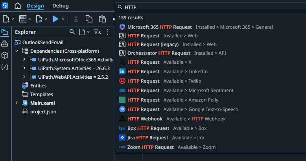Click the Publish/export file icon

[x=39, y=19]
